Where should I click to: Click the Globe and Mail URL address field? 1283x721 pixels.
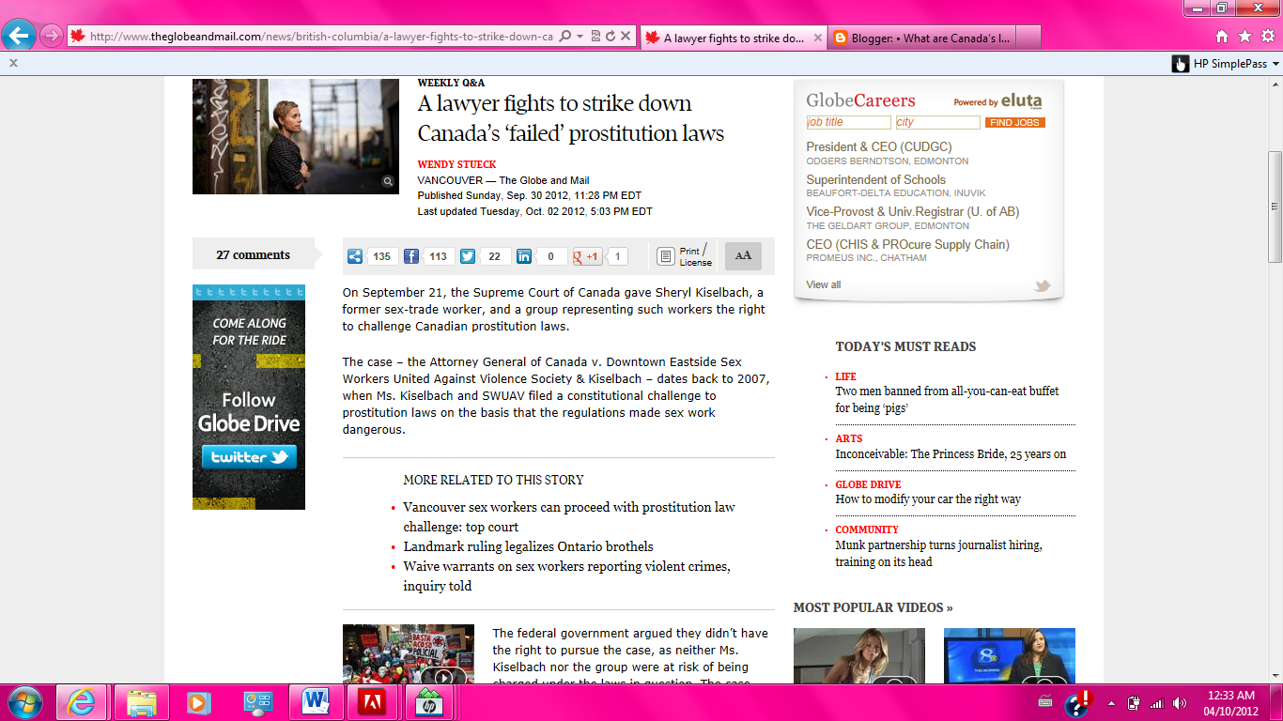[x=320, y=37]
